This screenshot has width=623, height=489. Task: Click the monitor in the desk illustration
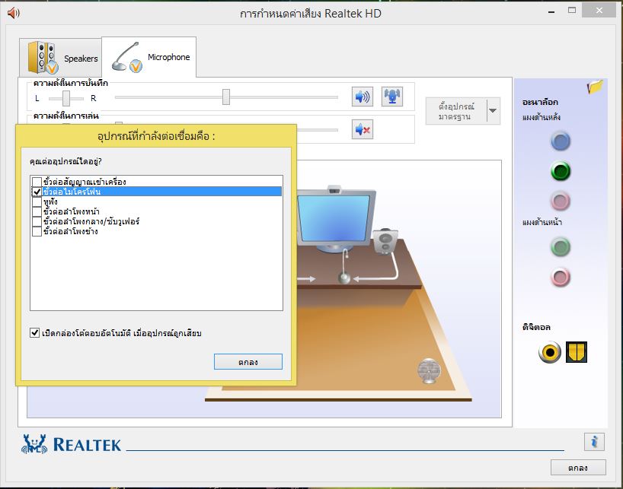336,218
